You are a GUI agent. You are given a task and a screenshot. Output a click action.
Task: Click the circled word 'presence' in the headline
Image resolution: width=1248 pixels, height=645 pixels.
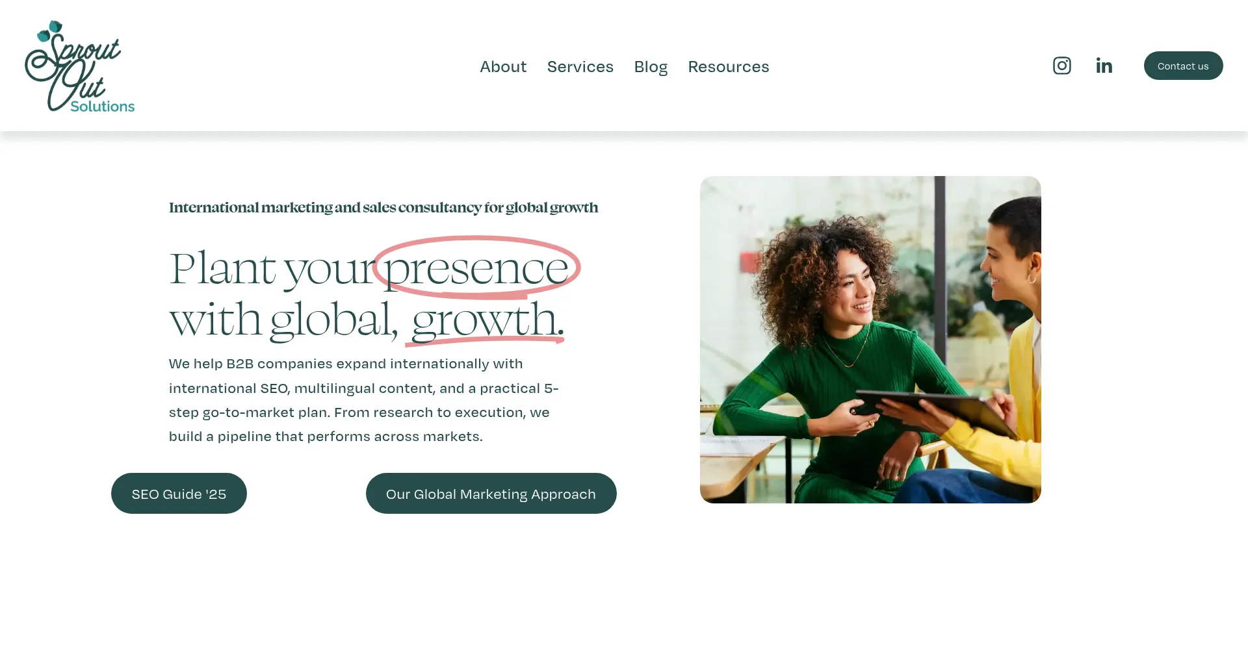tap(476, 268)
